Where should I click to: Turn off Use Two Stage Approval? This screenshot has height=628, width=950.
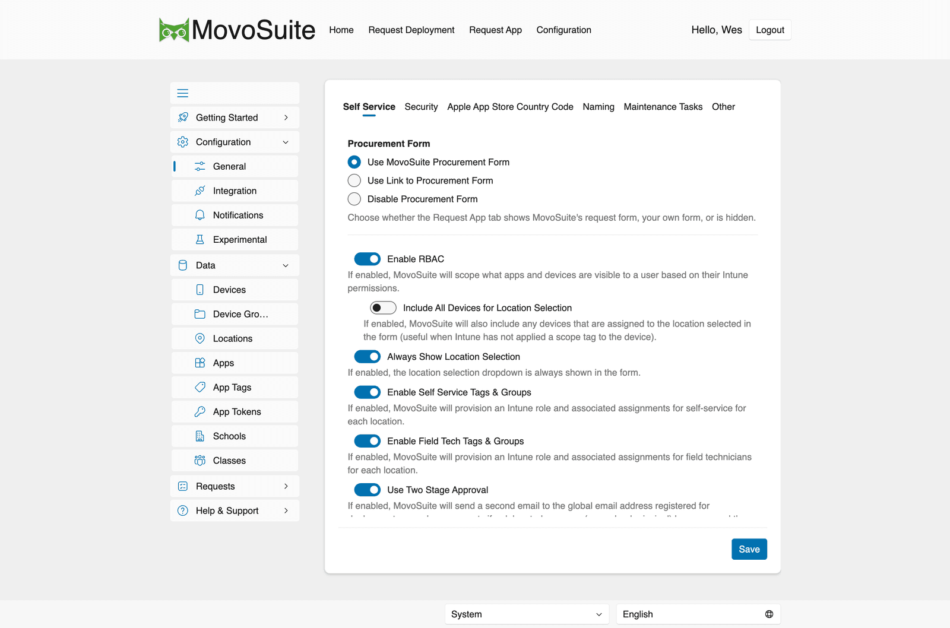click(x=367, y=490)
